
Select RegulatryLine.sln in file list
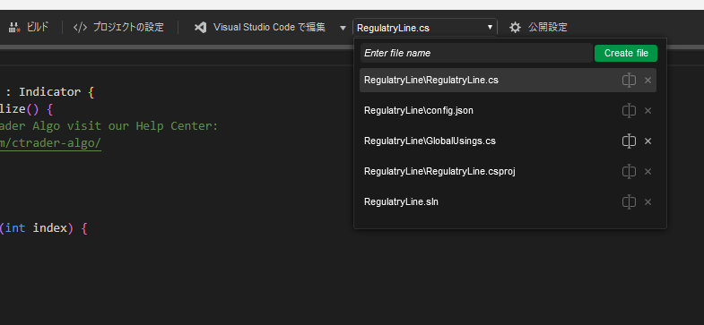tap(508, 201)
